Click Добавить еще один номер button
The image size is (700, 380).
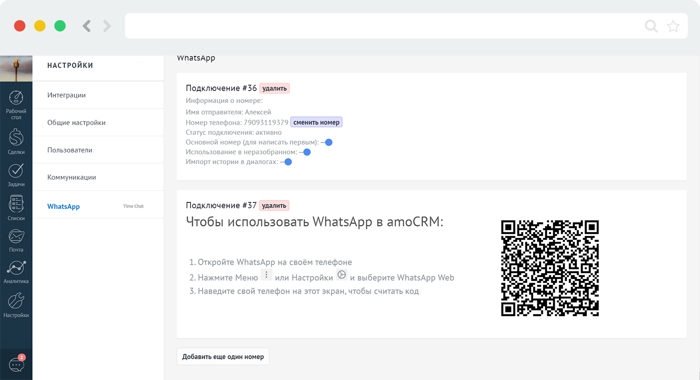(x=223, y=357)
